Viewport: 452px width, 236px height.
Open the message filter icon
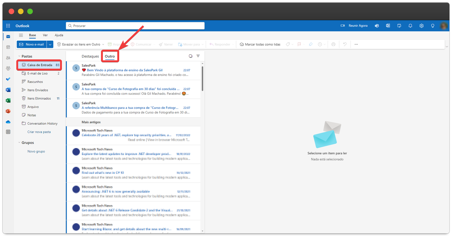[x=198, y=56]
